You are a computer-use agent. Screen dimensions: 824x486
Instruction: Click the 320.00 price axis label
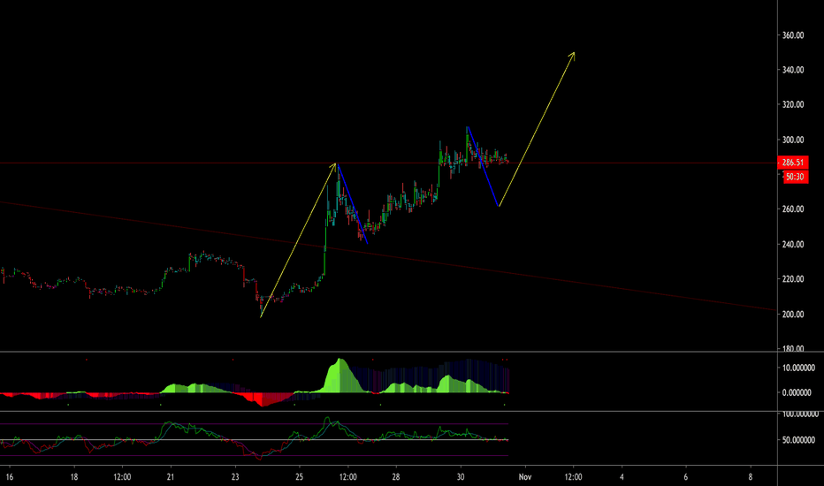point(792,104)
